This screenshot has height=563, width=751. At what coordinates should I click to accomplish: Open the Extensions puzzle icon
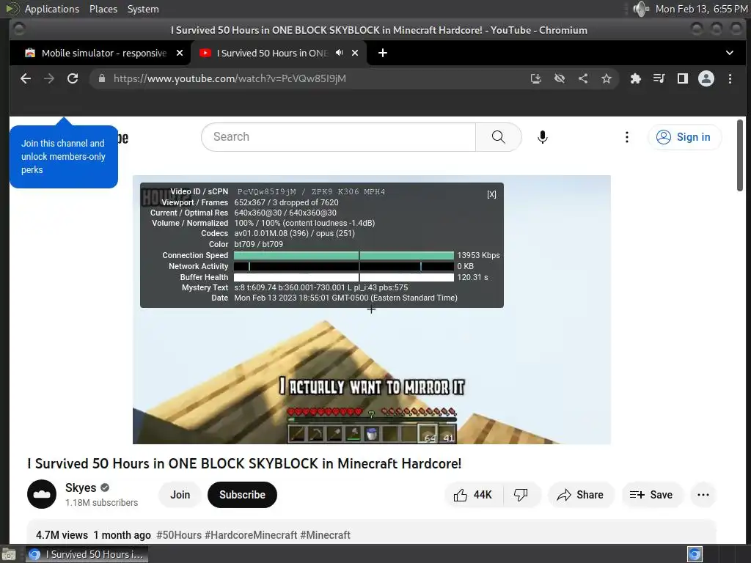(636, 78)
